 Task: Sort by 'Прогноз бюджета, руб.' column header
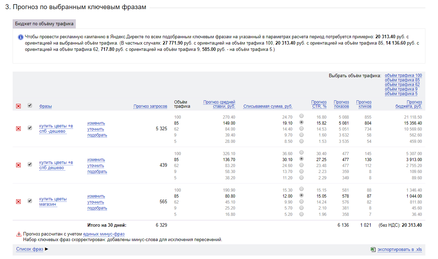pos(409,104)
